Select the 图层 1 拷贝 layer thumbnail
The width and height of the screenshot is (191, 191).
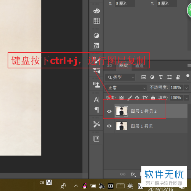[121, 126]
